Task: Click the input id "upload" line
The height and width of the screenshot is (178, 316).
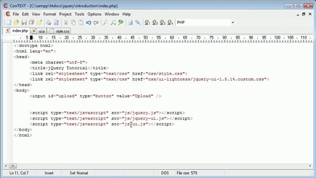Action: [95, 96]
